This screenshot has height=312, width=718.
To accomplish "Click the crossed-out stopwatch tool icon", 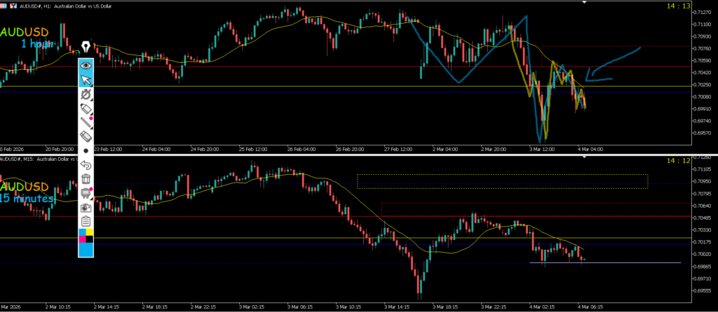I will click(x=86, y=94).
